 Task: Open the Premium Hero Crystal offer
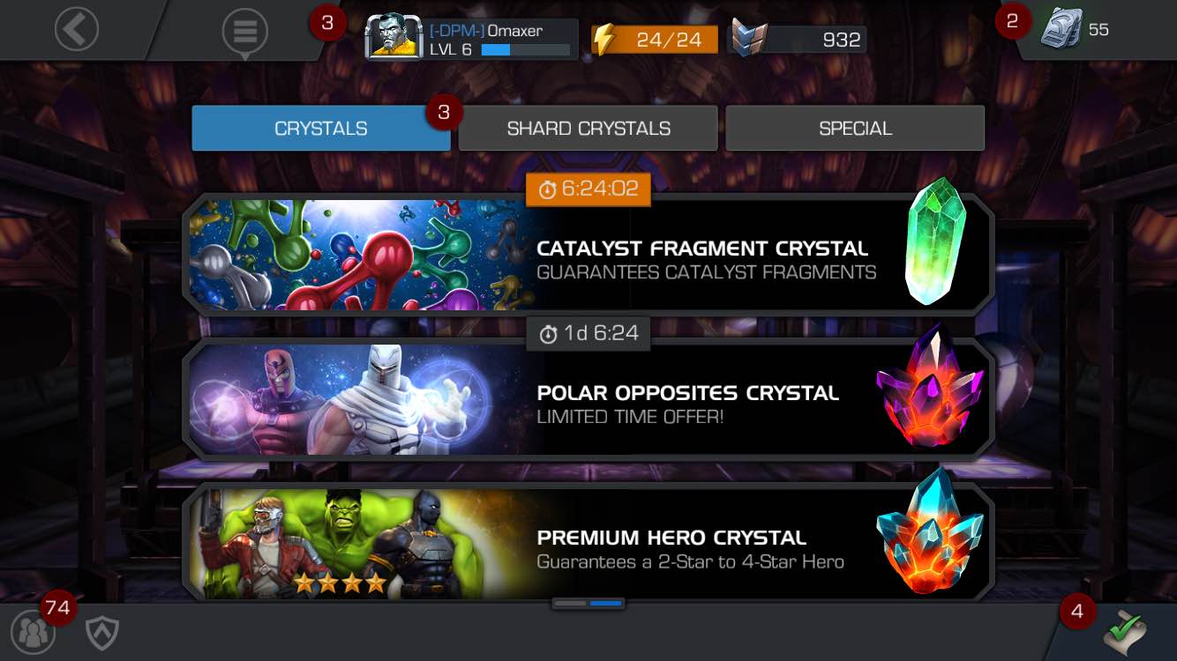(588, 543)
